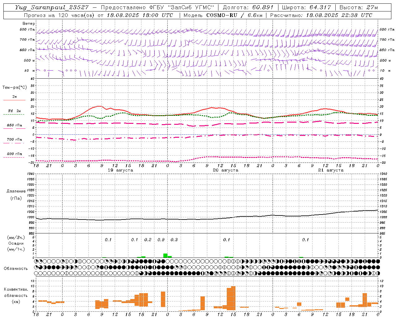
Task: Click the 'Высота: 27м' elevation text
Action: point(359,7)
